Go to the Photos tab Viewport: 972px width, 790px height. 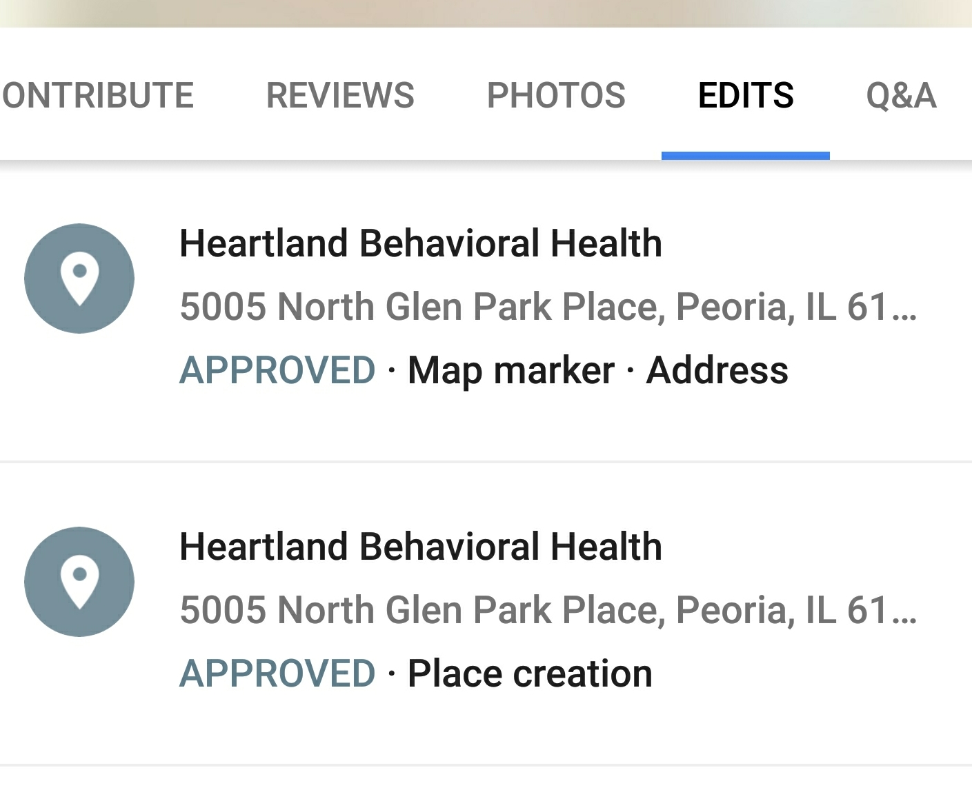coord(556,95)
